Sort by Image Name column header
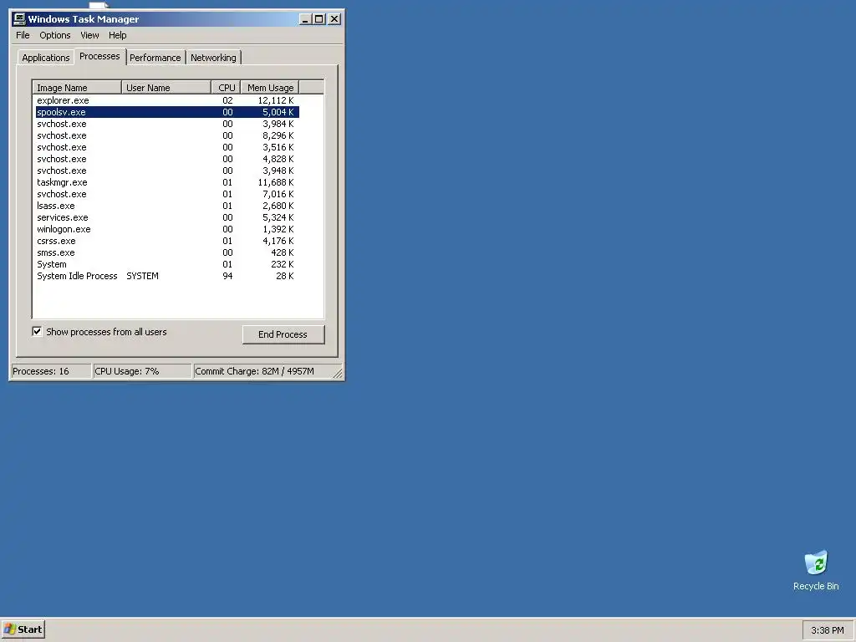The image size is (856, 642). point(77,87)
